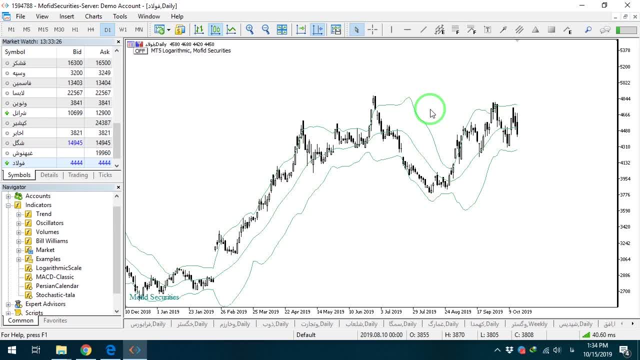
Task: Tile chart windows icon
Action: tap(282, 29)
